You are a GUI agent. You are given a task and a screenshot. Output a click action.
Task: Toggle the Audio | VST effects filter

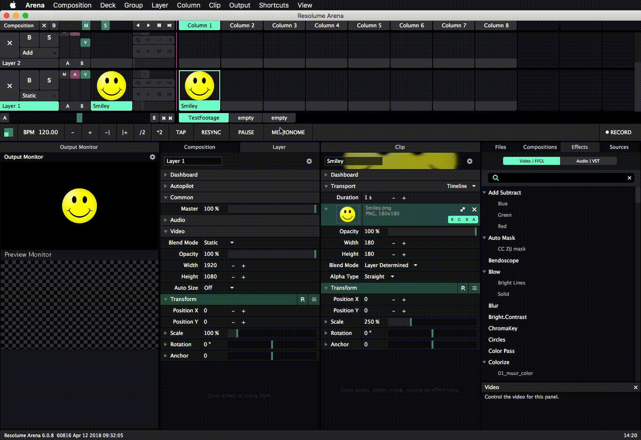point(588,161)
